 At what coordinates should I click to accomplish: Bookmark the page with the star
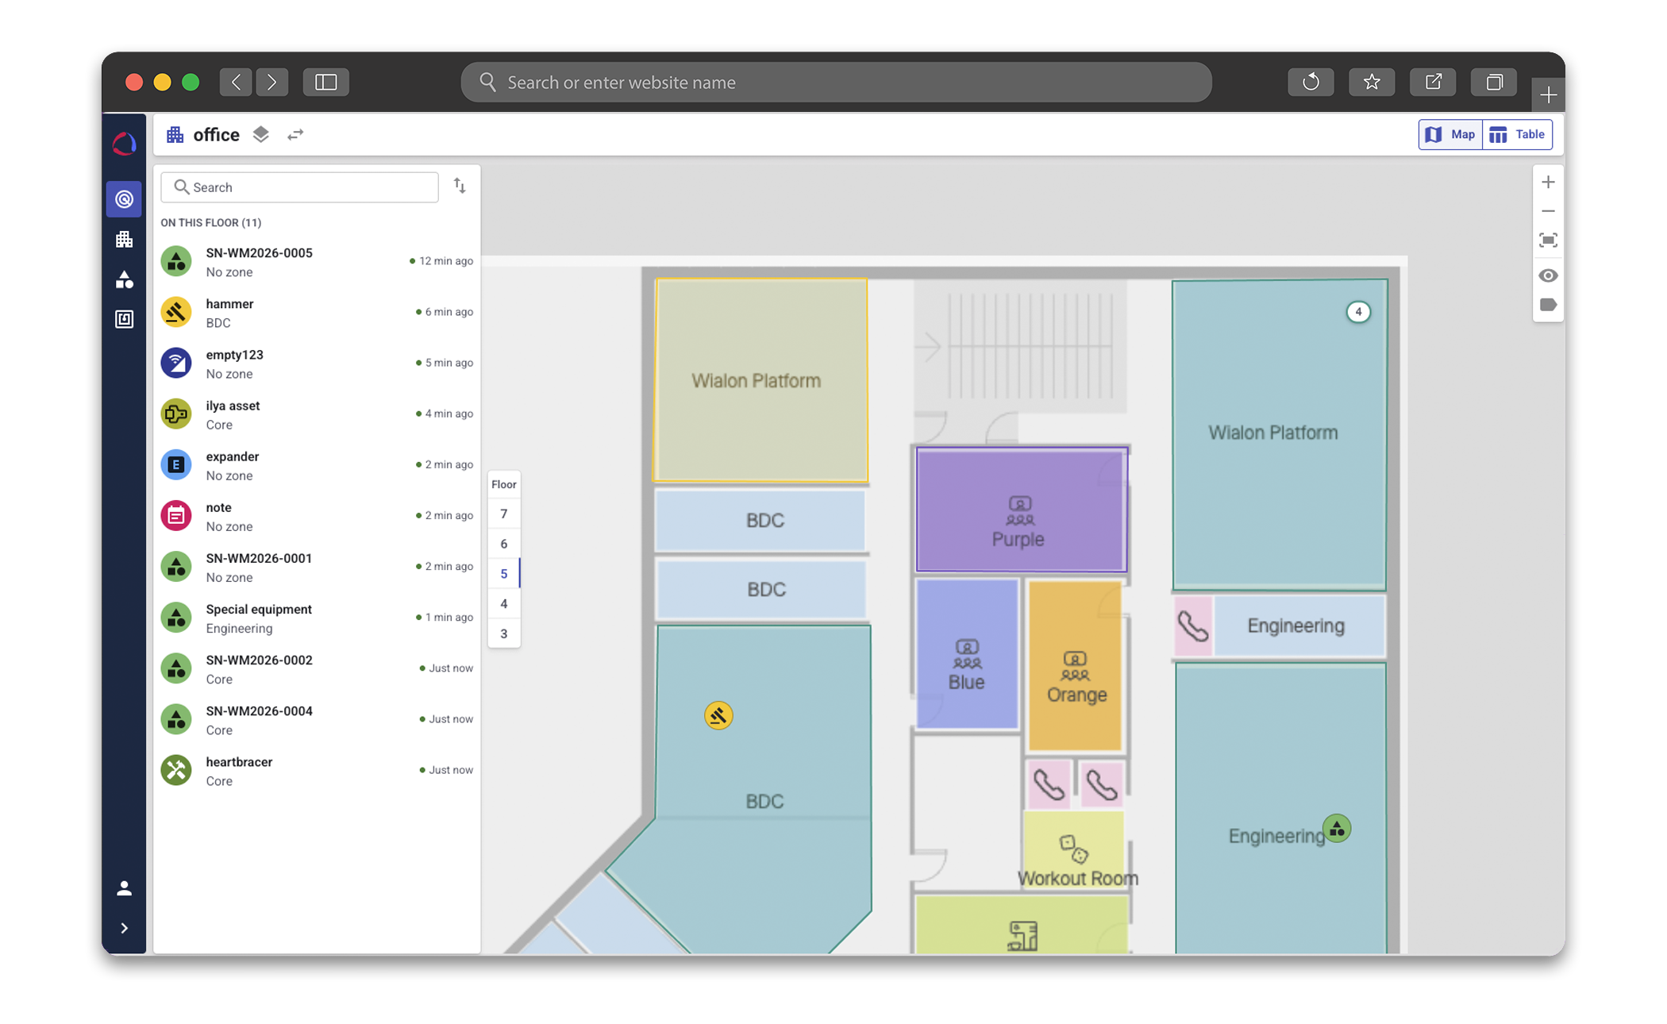pyautogui.click(x=1372, y=82)
